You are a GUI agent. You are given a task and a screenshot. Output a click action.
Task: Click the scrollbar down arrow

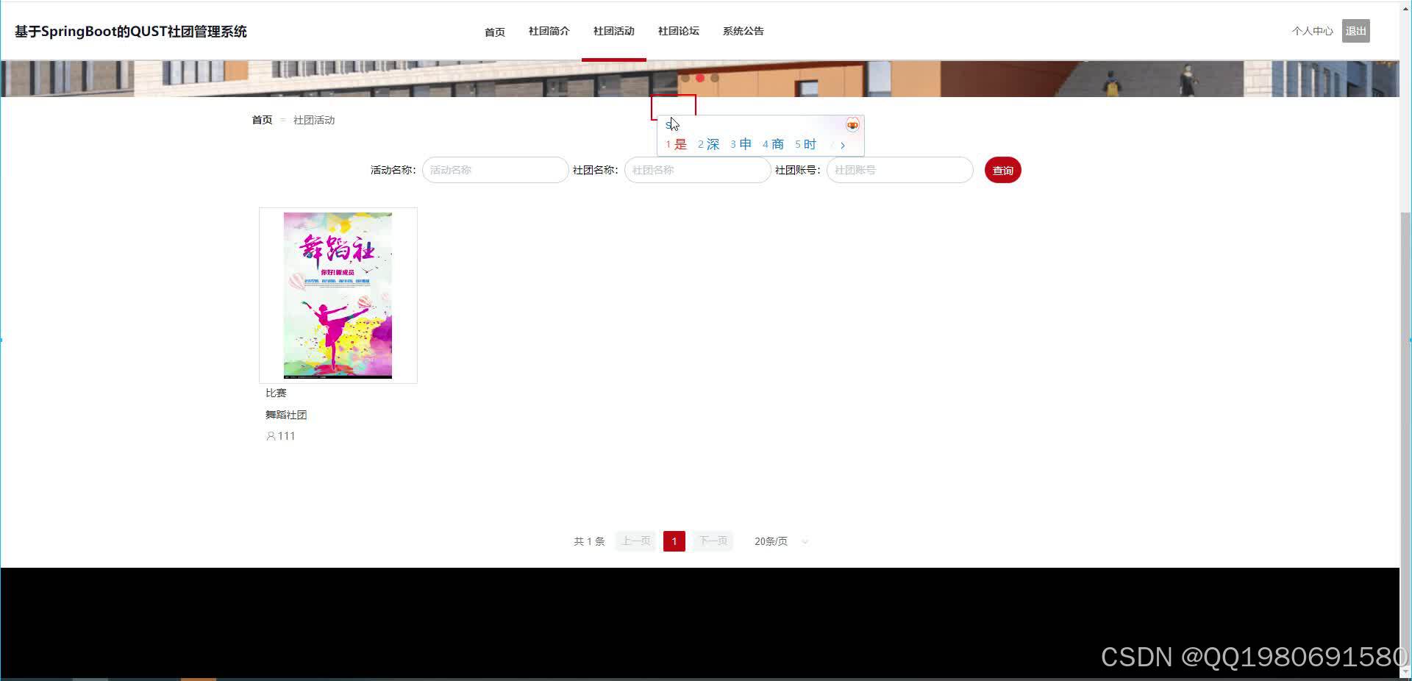1405,671
